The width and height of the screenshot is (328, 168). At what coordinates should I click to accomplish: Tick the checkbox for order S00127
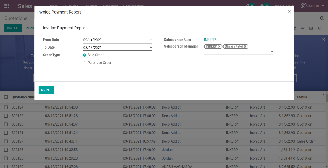pos(6,141)
